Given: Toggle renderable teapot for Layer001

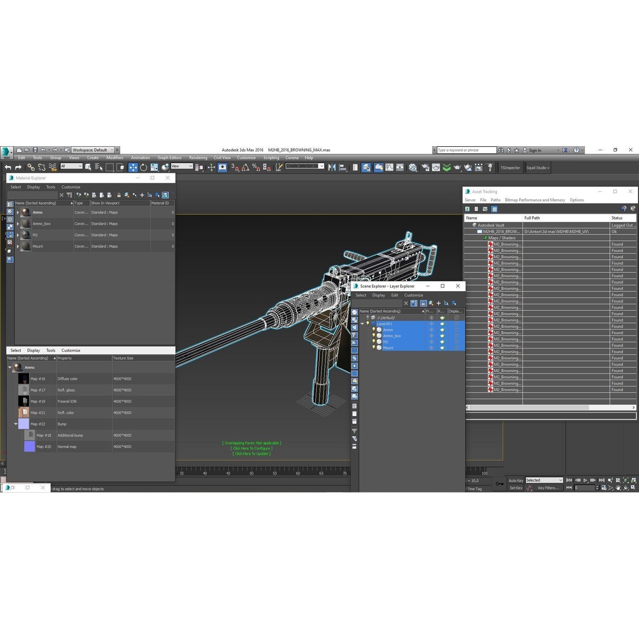Looking at the screenshot, I should pyautogui.click(x=442, y=324).
